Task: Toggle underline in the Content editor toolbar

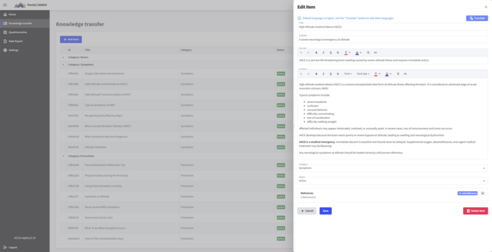Action: [x=331, y=74]
